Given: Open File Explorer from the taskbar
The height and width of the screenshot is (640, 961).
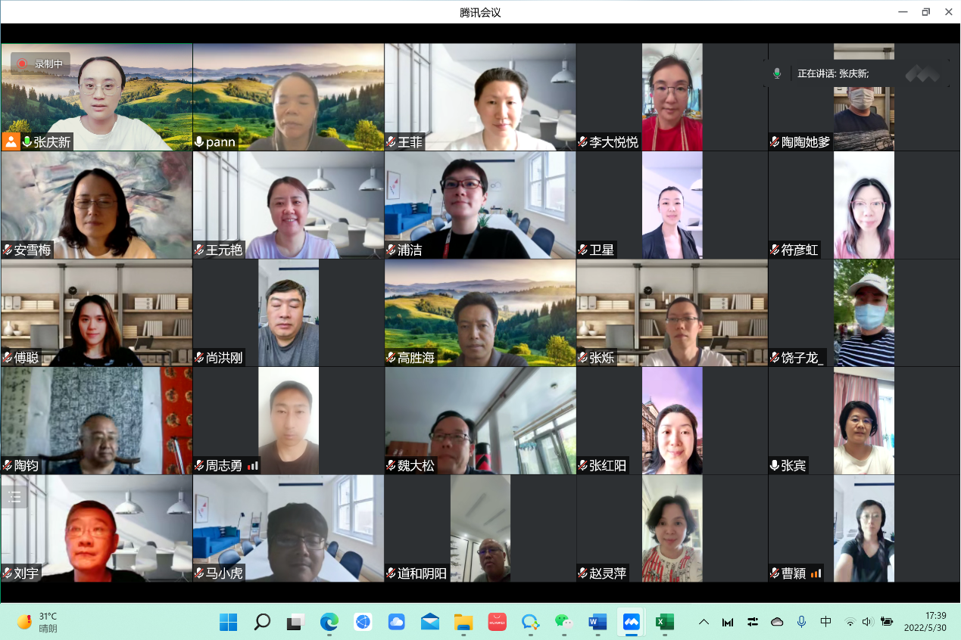Looking at the screenshot, I should tap(463, 622).
